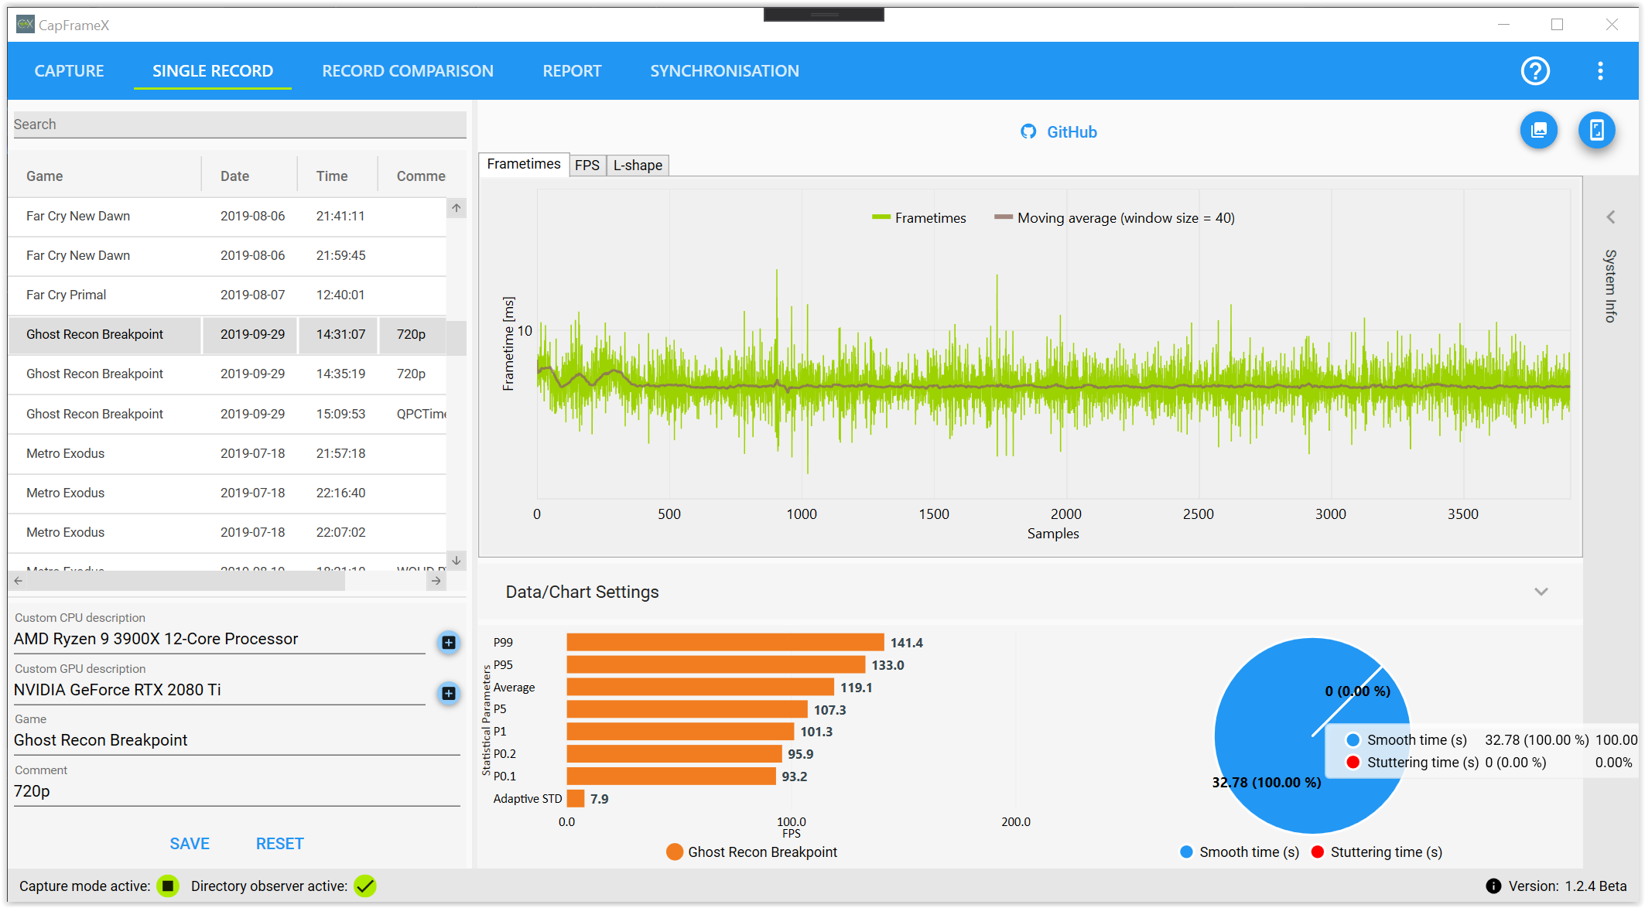
Task: Select the L-shape chart tab
Action: [638, 166]
